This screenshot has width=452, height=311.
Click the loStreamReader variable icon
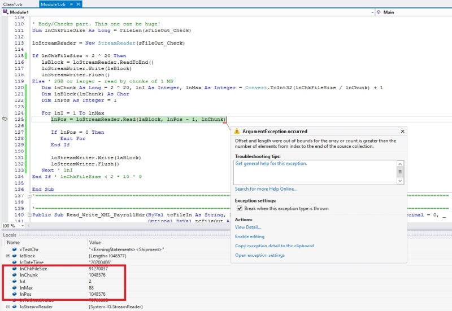[15, 306]
